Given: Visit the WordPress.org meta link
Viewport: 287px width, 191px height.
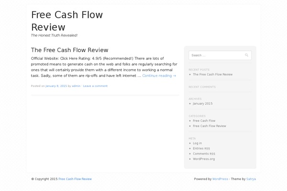Looking at the screenshot, I should pyautogui.click(x=204, y=159).
